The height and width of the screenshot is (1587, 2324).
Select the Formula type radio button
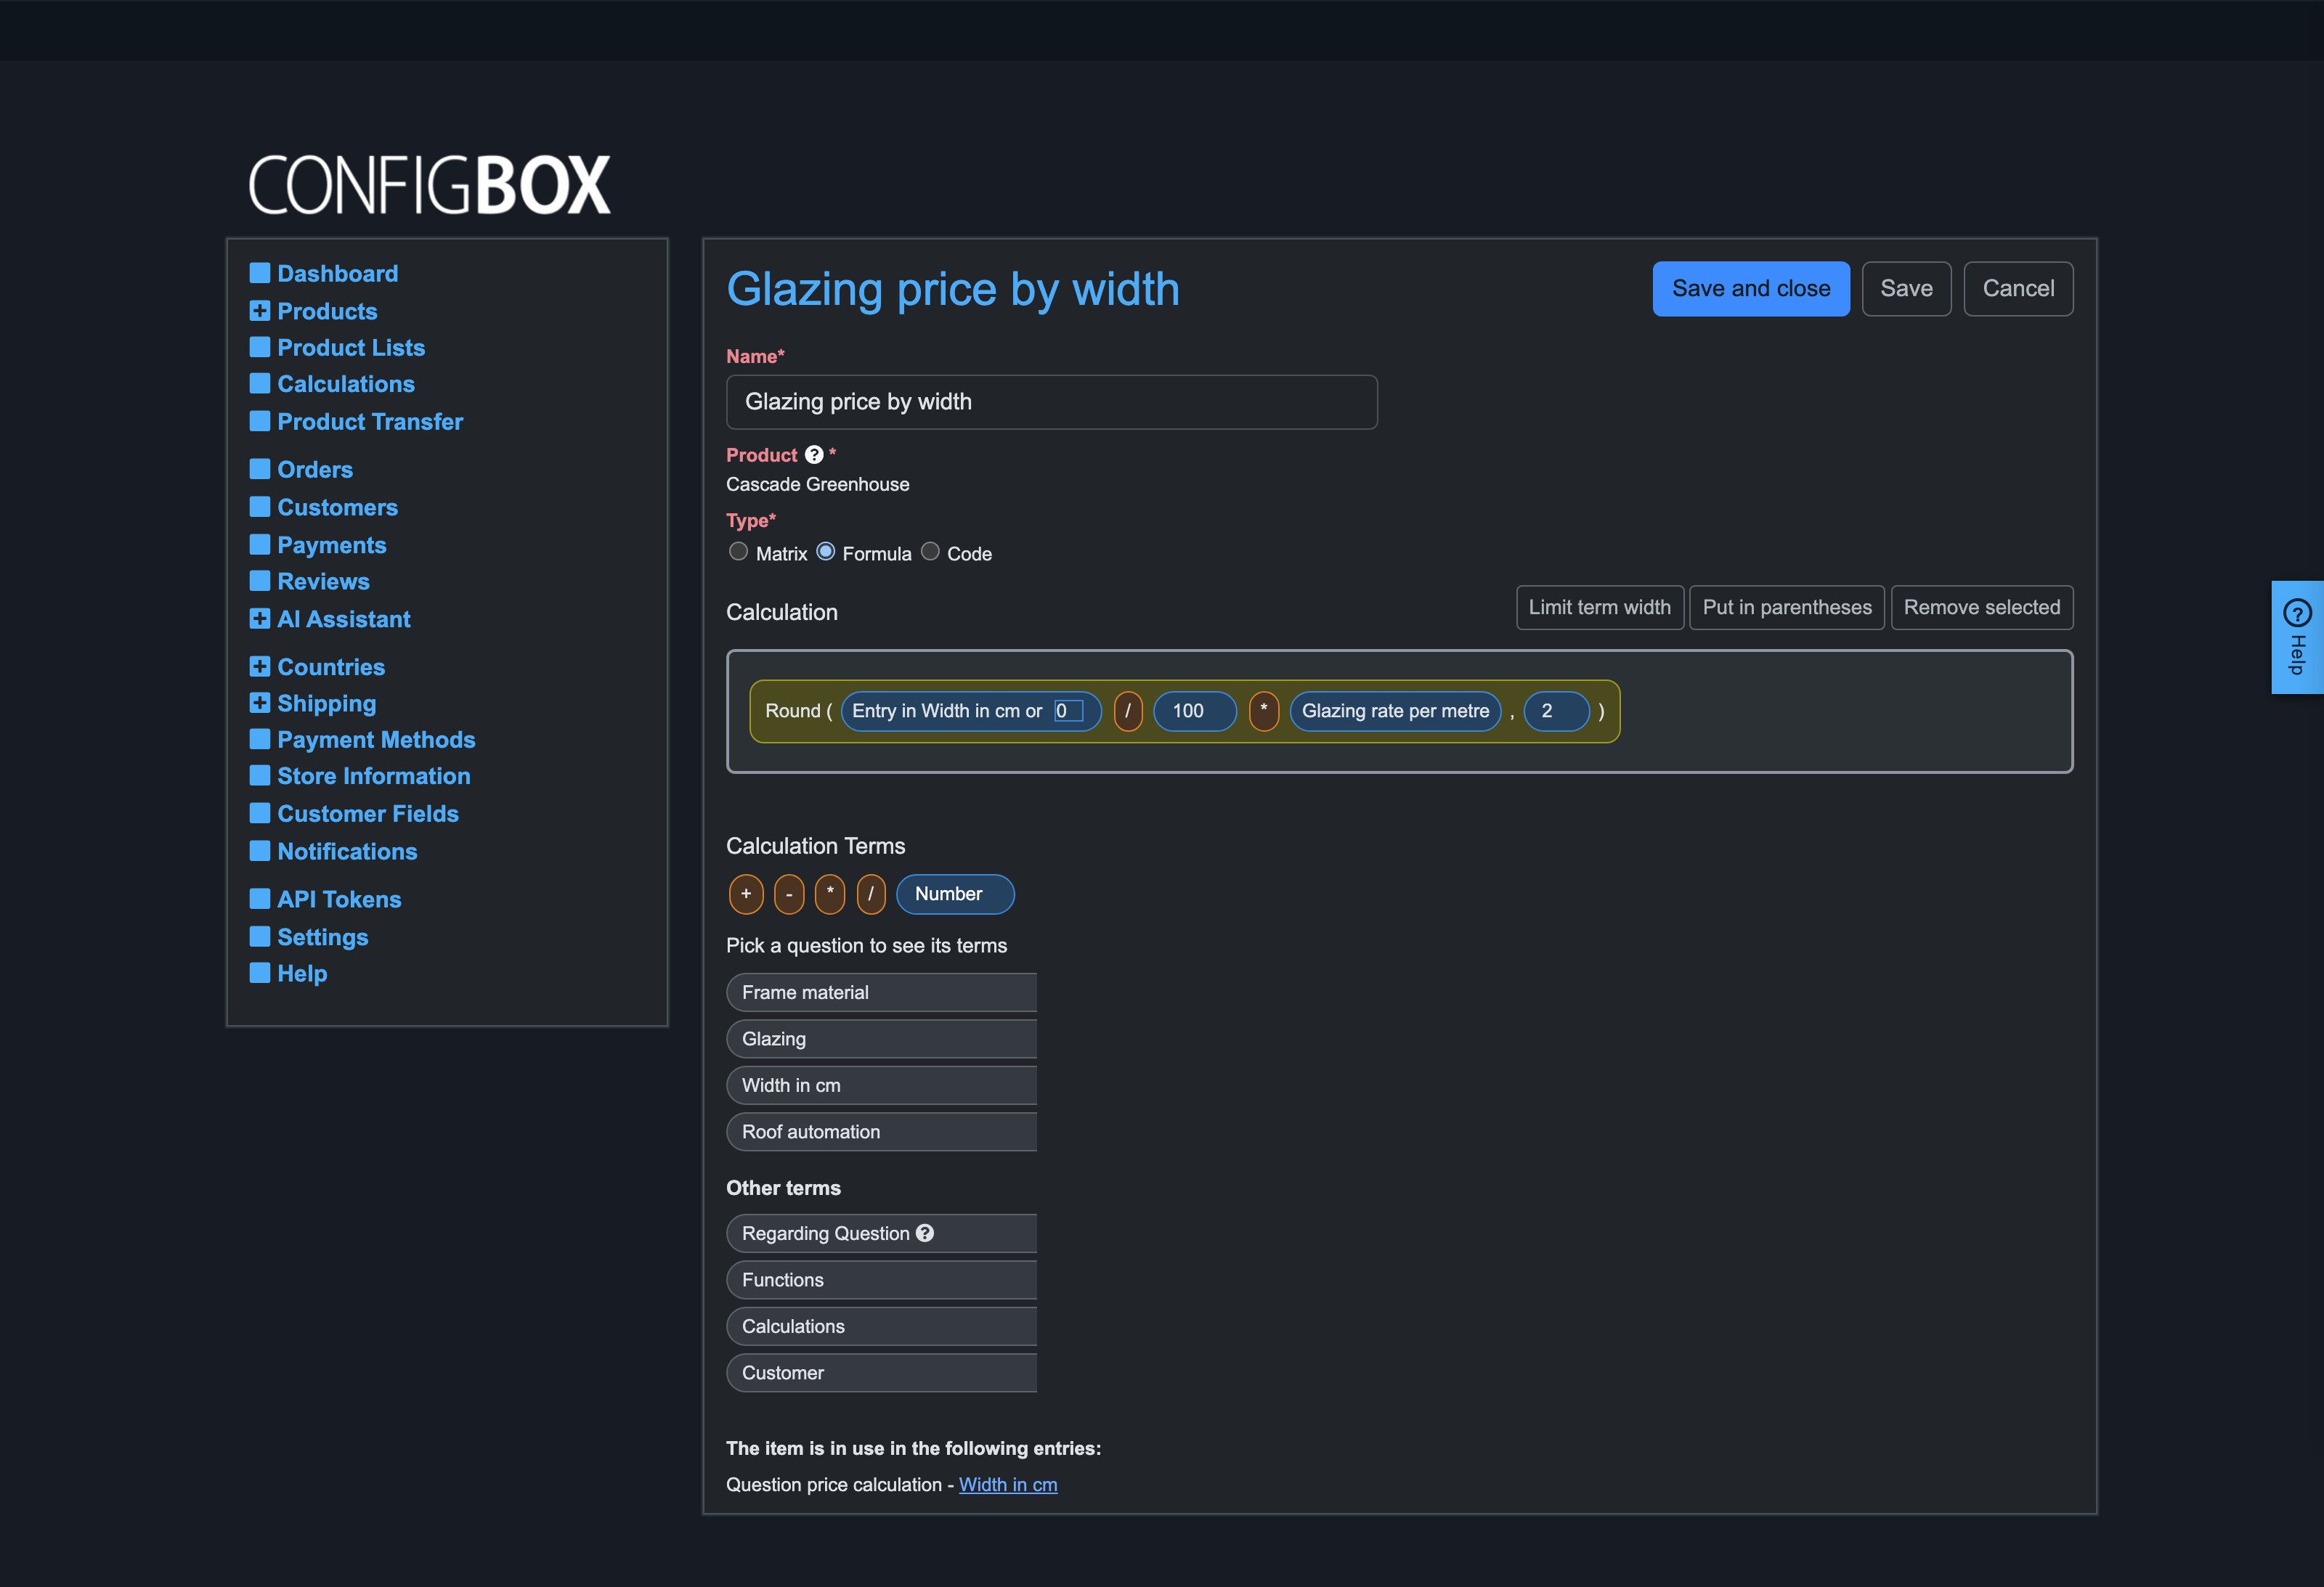click(826, 552)
